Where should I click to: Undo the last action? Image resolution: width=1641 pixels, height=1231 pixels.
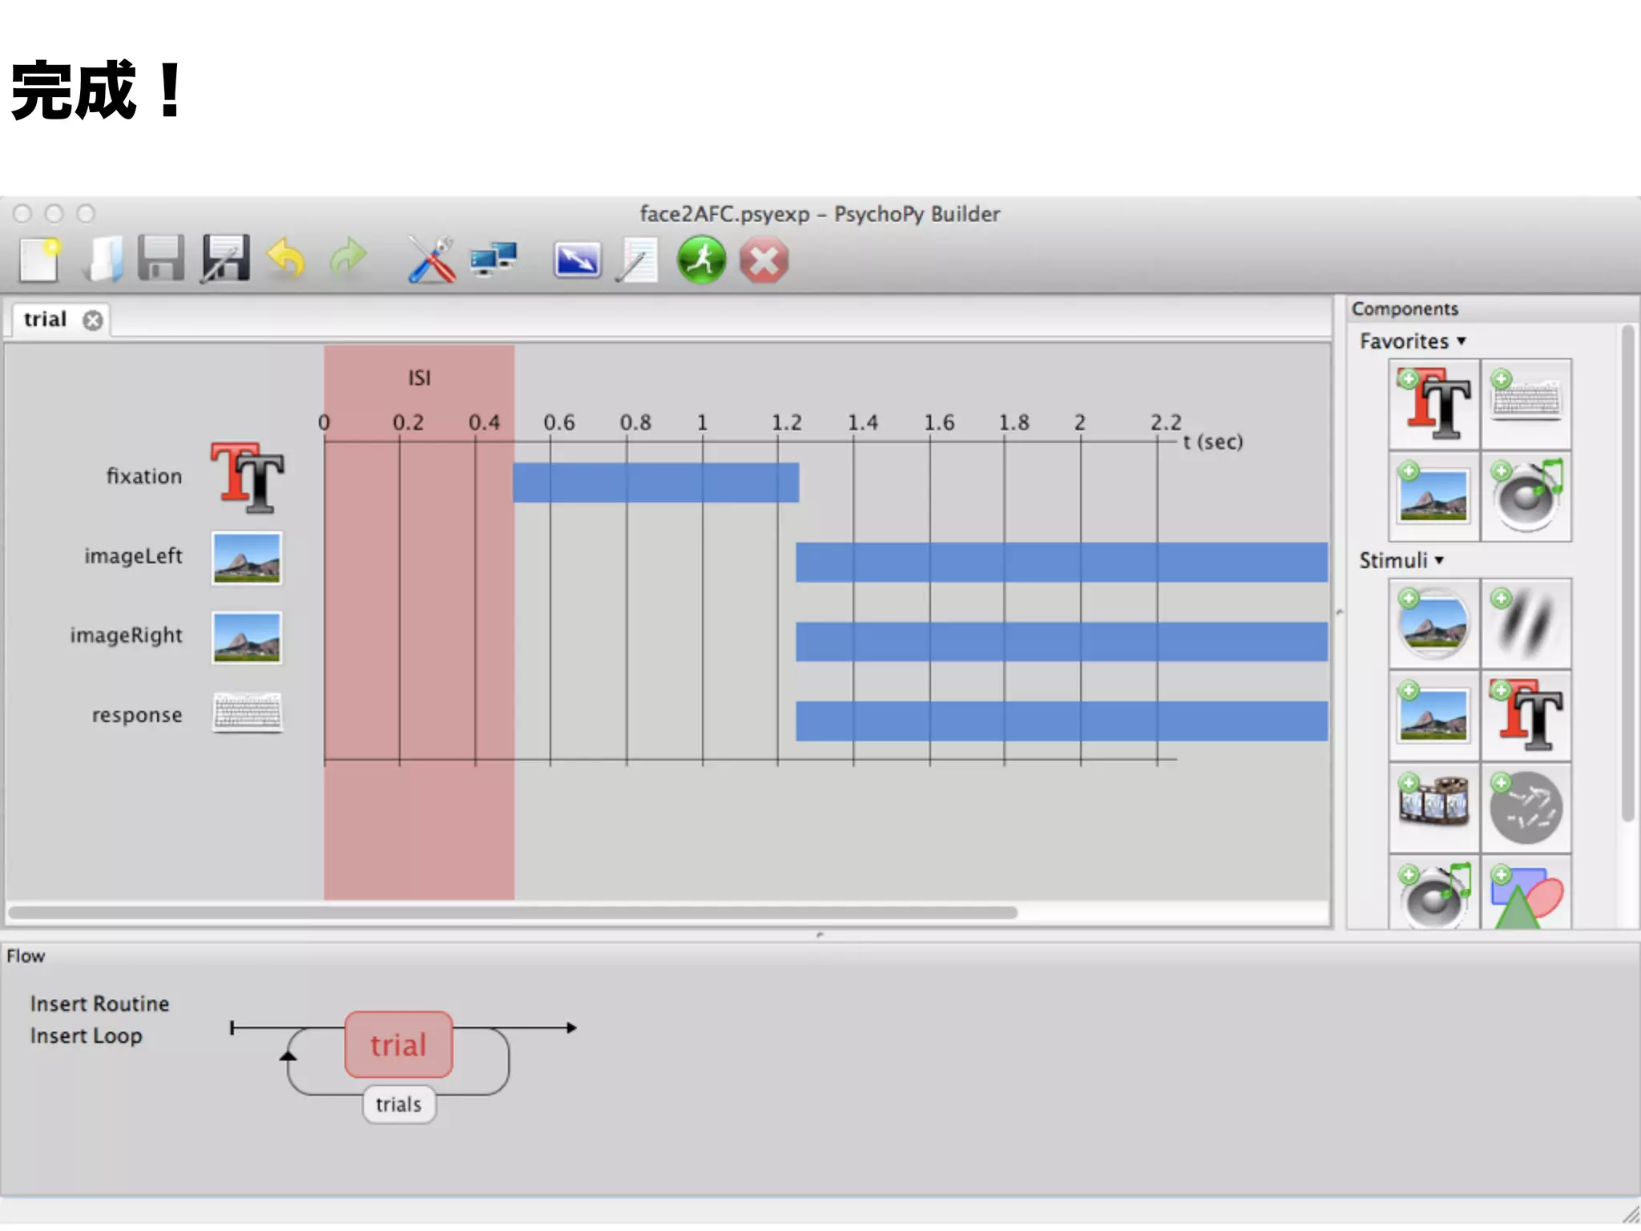tap(286, 258)
